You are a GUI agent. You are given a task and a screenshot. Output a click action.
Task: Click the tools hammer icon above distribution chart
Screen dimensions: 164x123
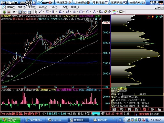pos(161,17)
